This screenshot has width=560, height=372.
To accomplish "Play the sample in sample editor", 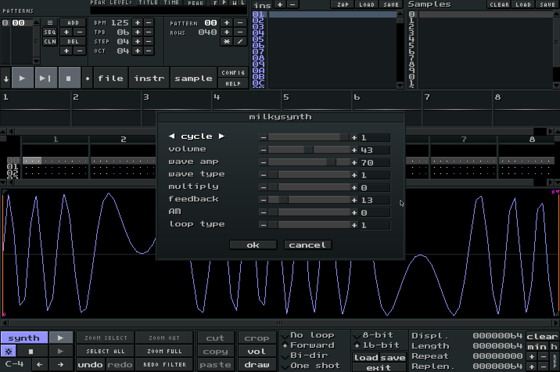I will click(x=61, y=338).
